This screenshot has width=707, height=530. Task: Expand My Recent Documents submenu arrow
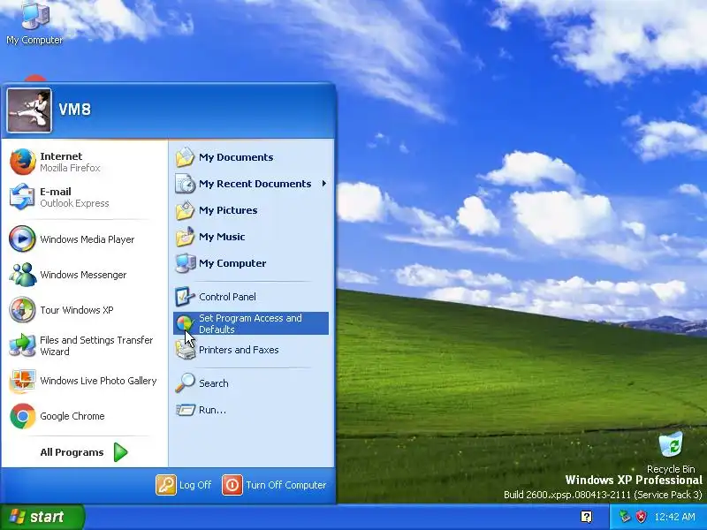(324, 184)
